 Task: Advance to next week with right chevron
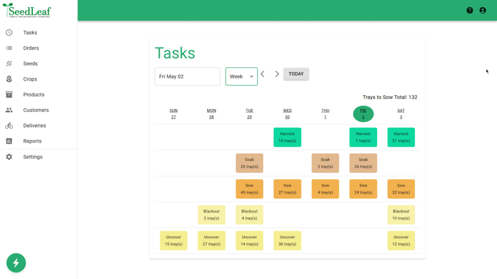pos(277,74)
